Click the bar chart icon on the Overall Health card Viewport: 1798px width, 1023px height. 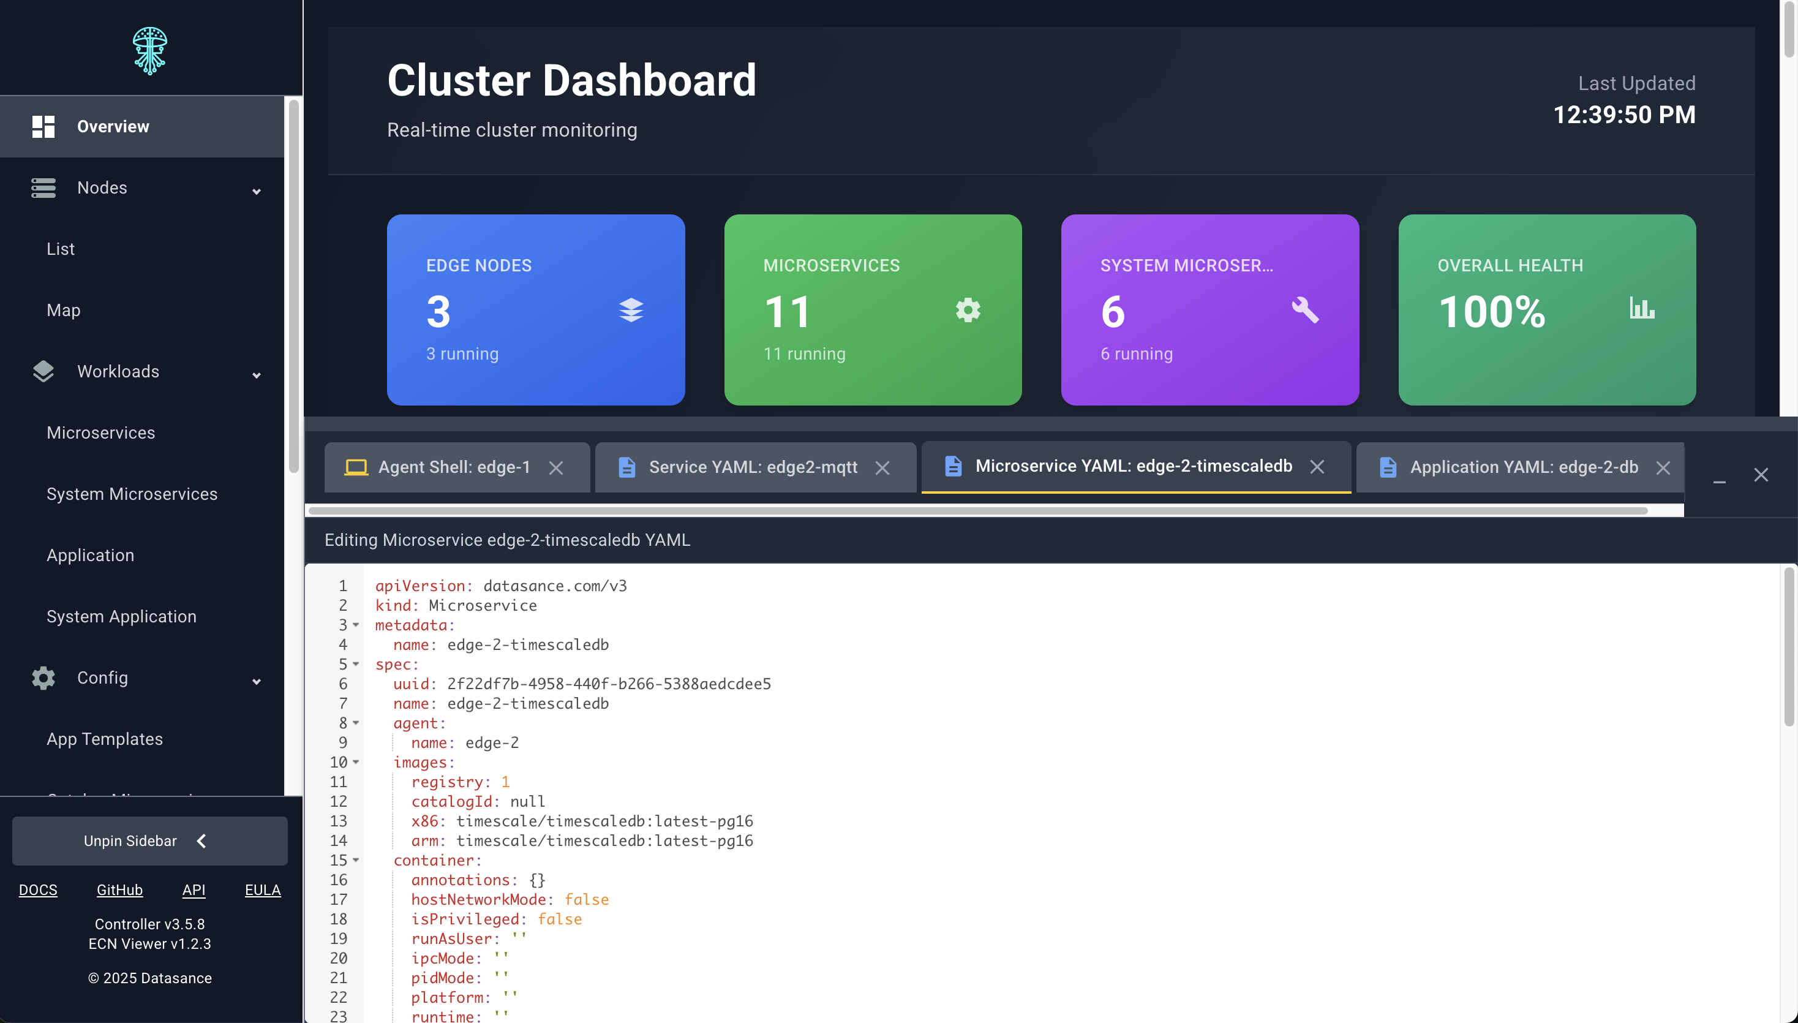click(1641, 308)
